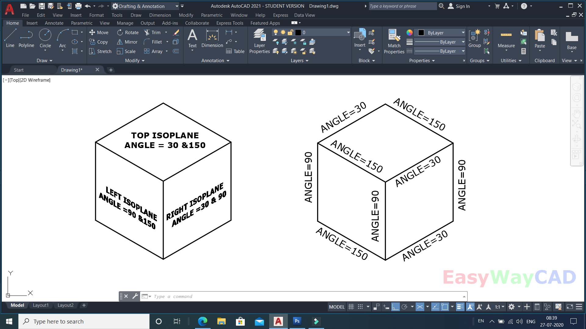Click the Mirror tool icon
This screenshot has height=329, width=586.
(x=120, y=42)
